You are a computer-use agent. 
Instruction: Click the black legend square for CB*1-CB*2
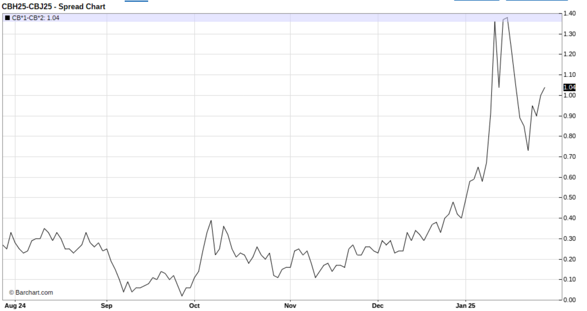(7, 18)
